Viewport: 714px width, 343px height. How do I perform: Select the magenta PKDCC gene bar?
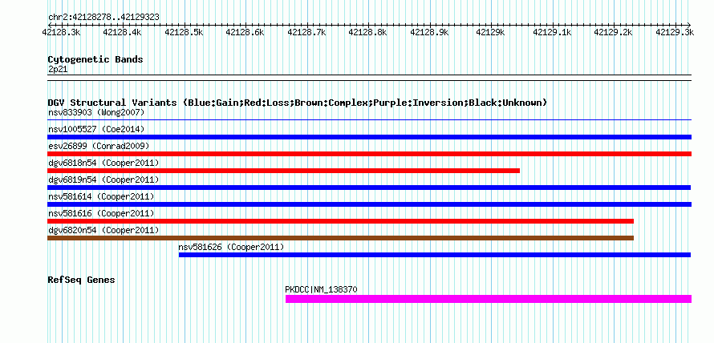[x=489, y=299]
